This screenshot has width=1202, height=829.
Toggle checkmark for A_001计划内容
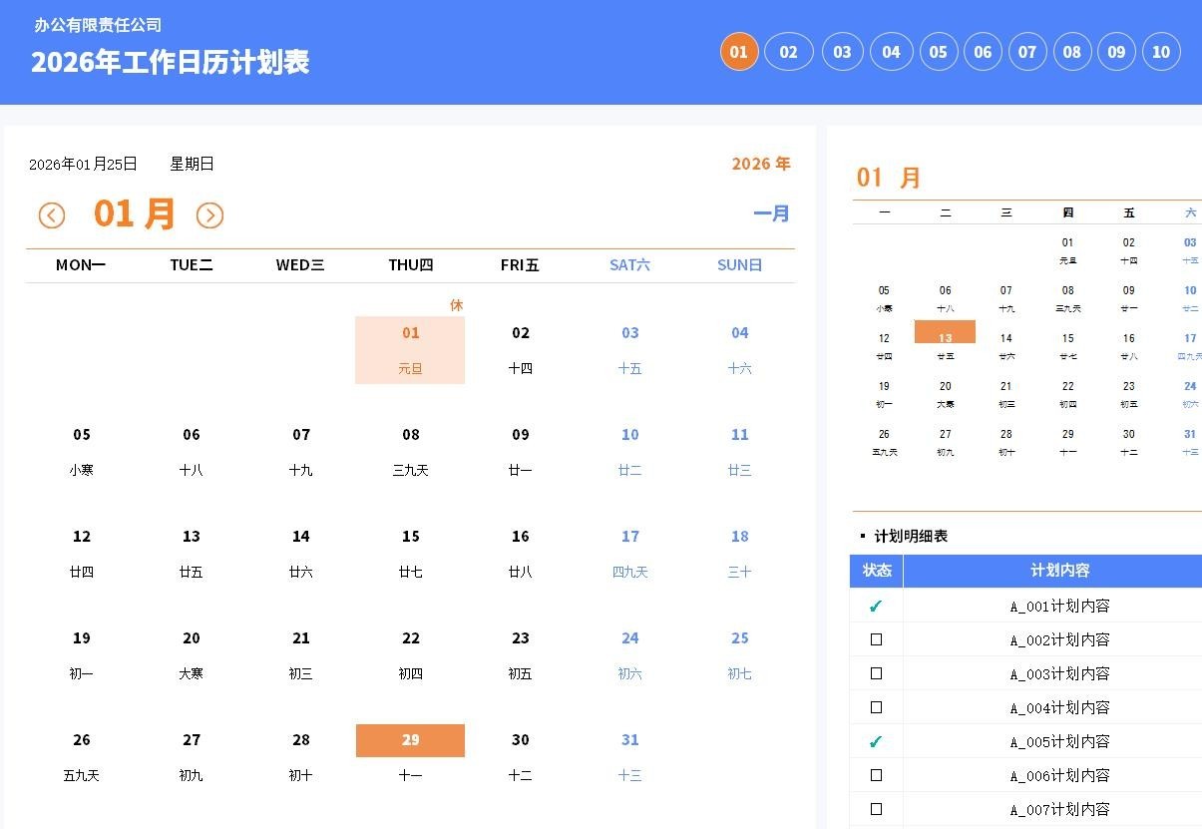[x=876, y=607]
